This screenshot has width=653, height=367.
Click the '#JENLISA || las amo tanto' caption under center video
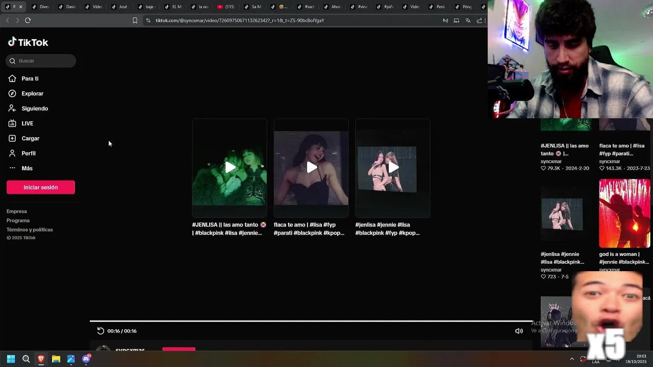click(x=229, y=229)
